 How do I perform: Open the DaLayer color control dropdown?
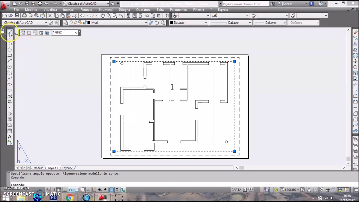[x=206, y=22]
